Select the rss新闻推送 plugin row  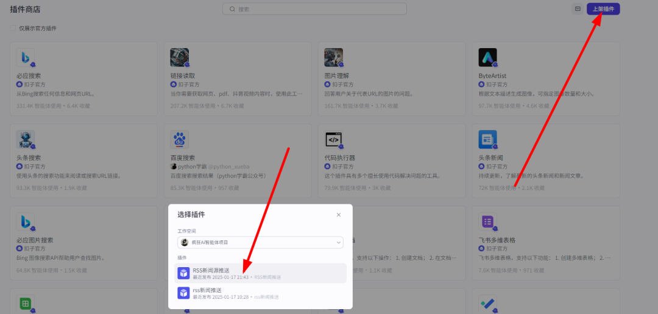260,293
